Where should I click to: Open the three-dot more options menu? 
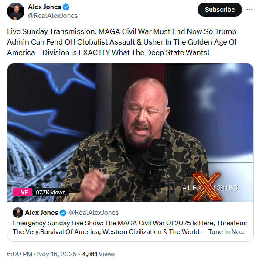(249, 10)
